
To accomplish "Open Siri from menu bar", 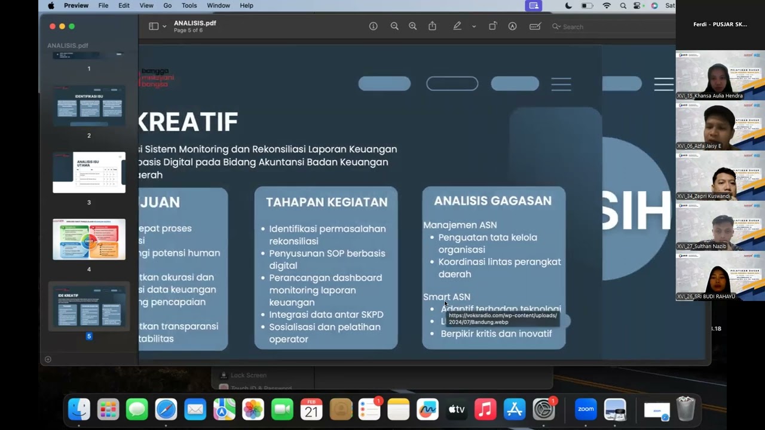I will click(654, 5).
